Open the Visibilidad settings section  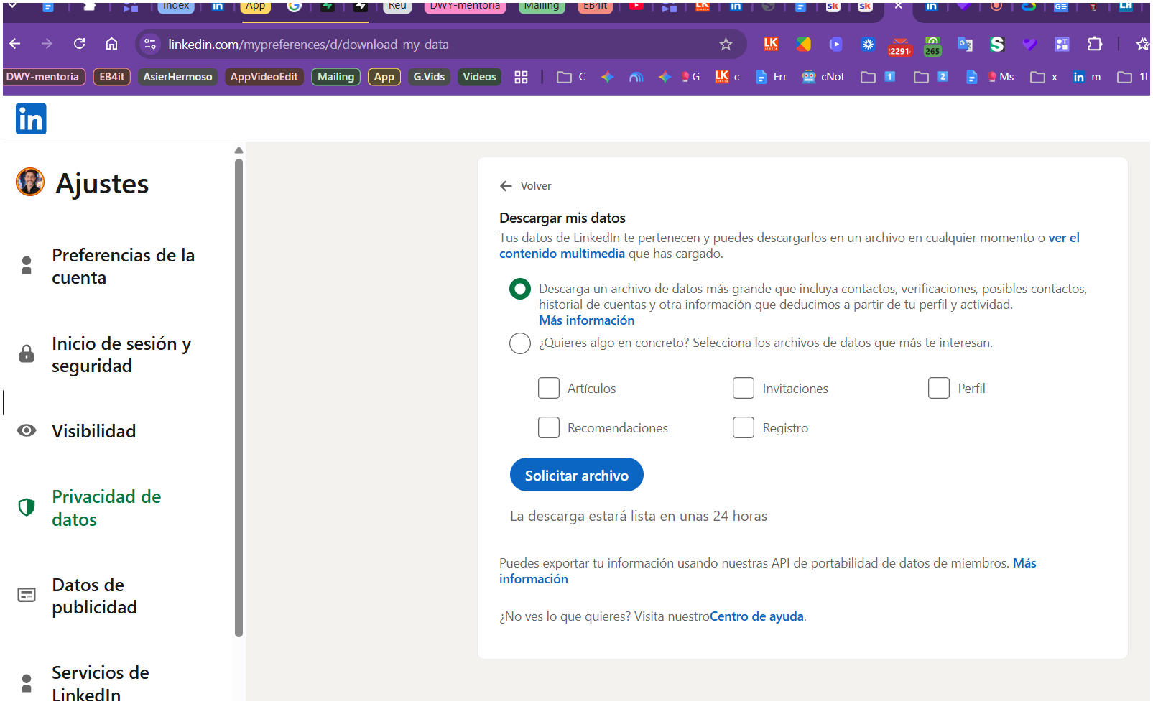click(x=93, y=431)
